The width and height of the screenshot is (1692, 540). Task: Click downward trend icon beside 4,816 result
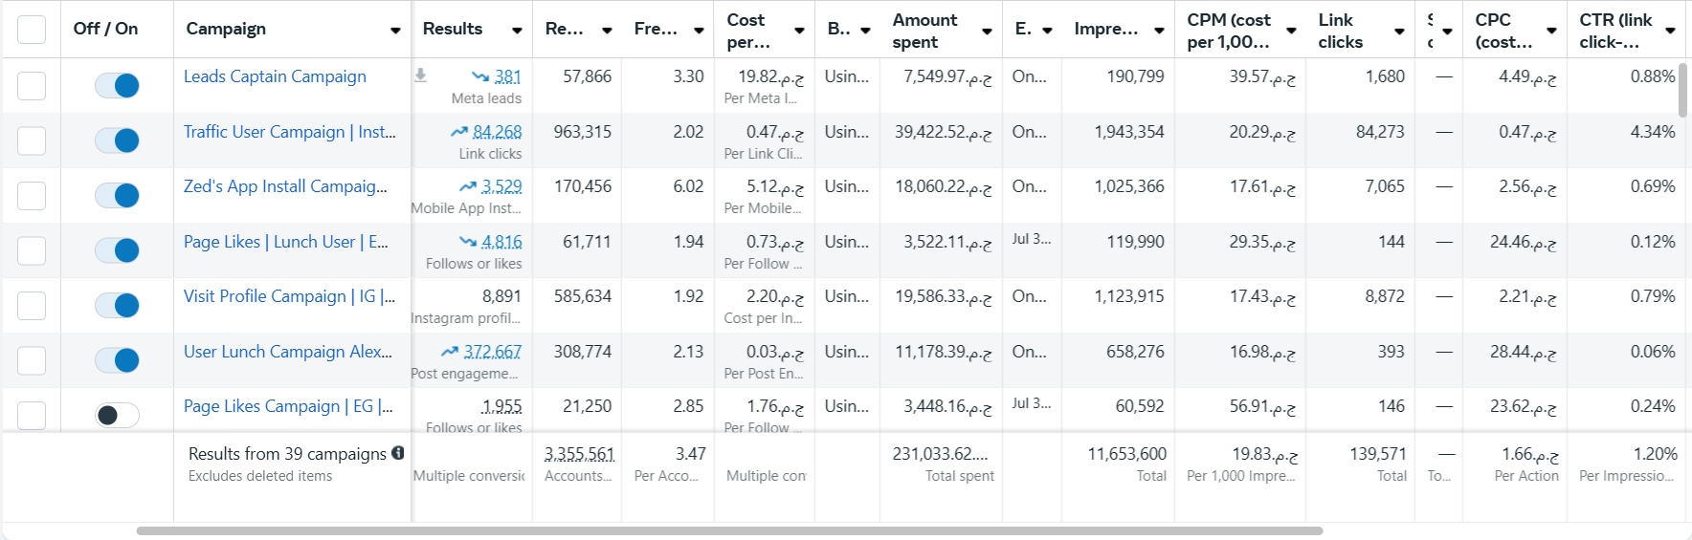click(468, 242)
